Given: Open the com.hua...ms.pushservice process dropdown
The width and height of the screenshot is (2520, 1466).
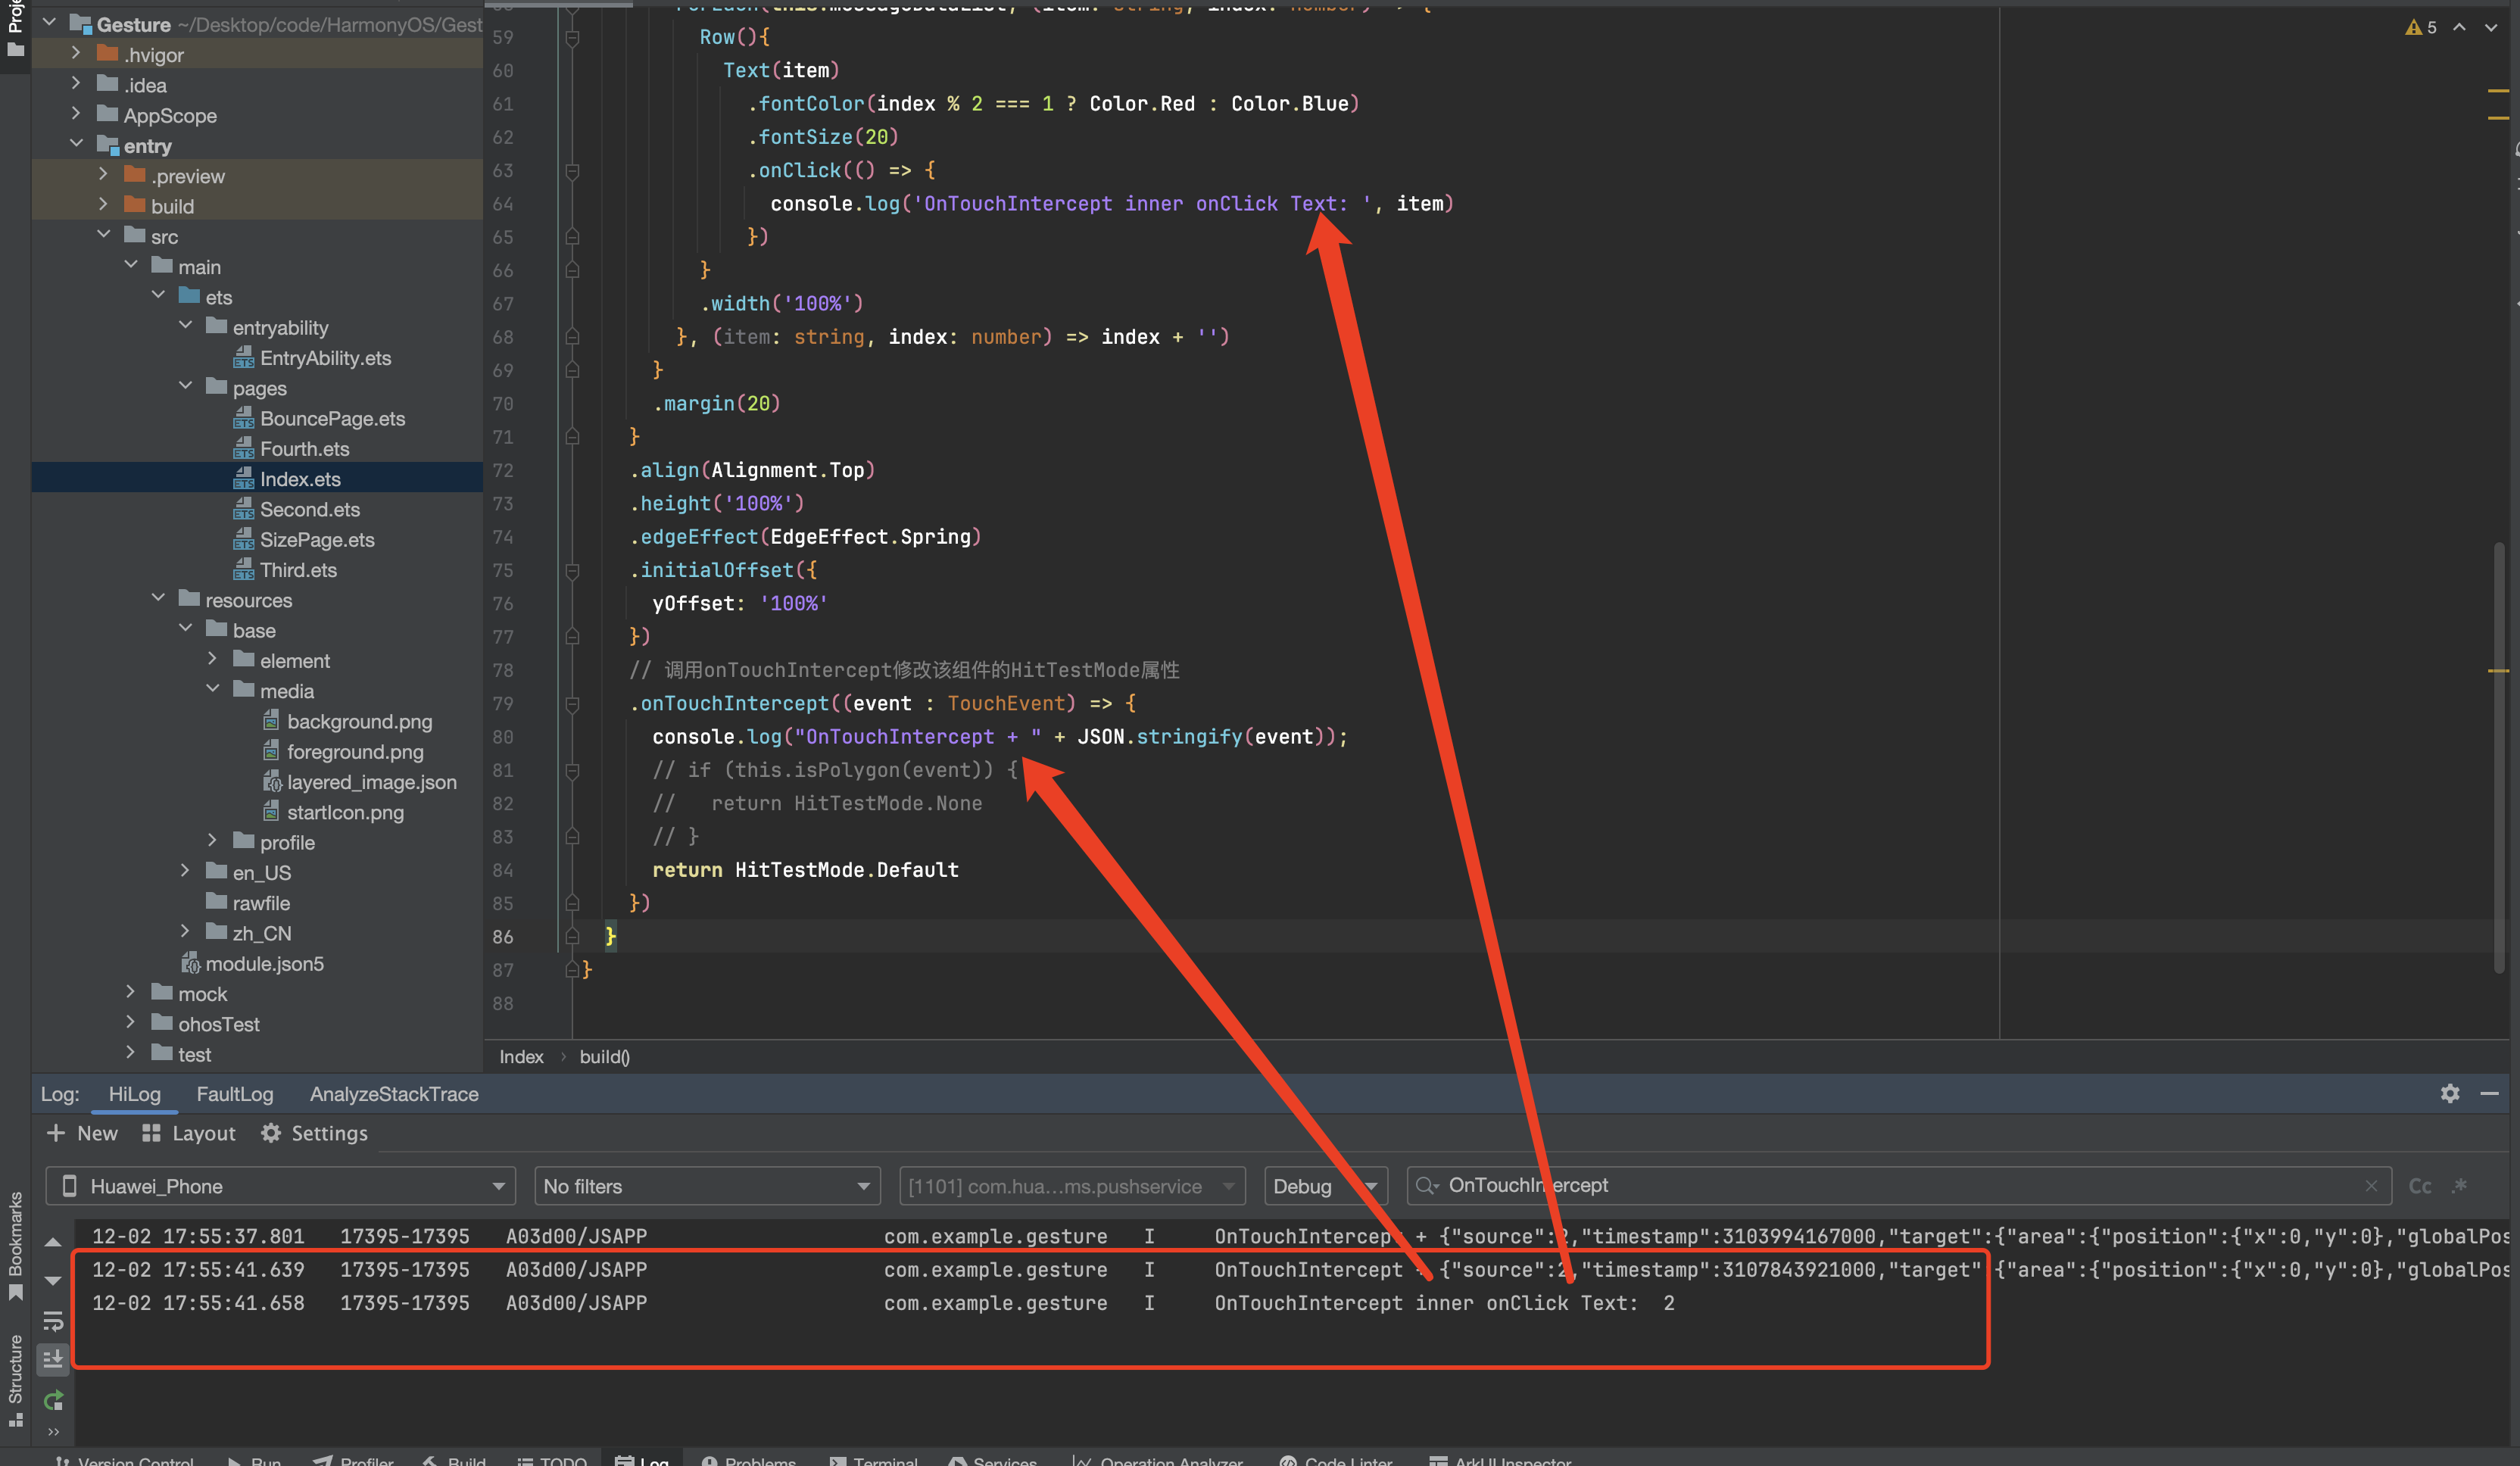Looking at the screenshot, I should [1072, 1186].
